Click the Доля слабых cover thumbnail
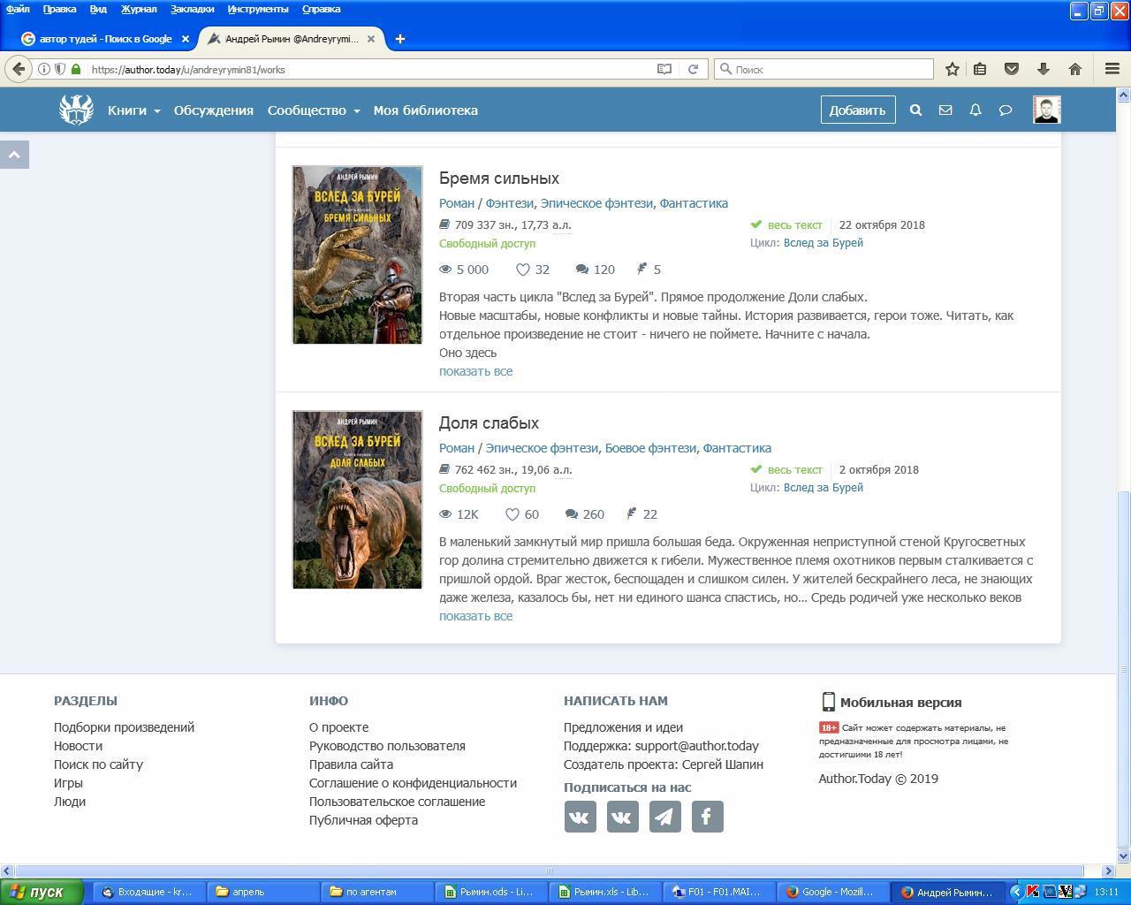The width and height of the screenshot is (1131, 905). (x=357, y=499)
